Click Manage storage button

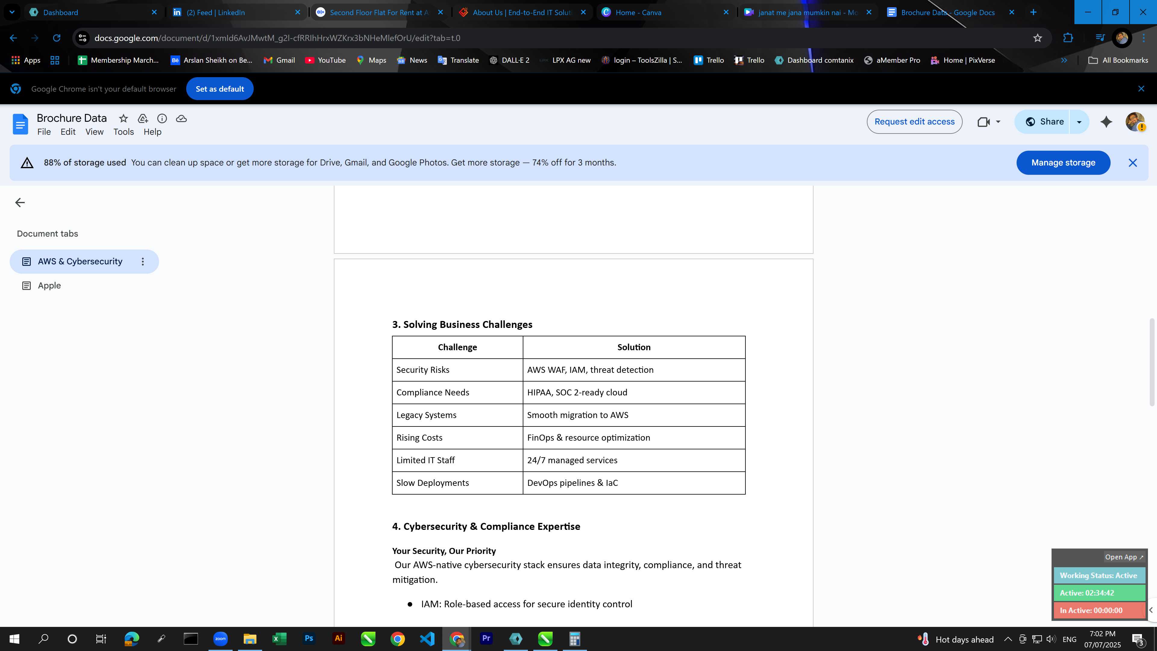click(x=1063, y=163)
